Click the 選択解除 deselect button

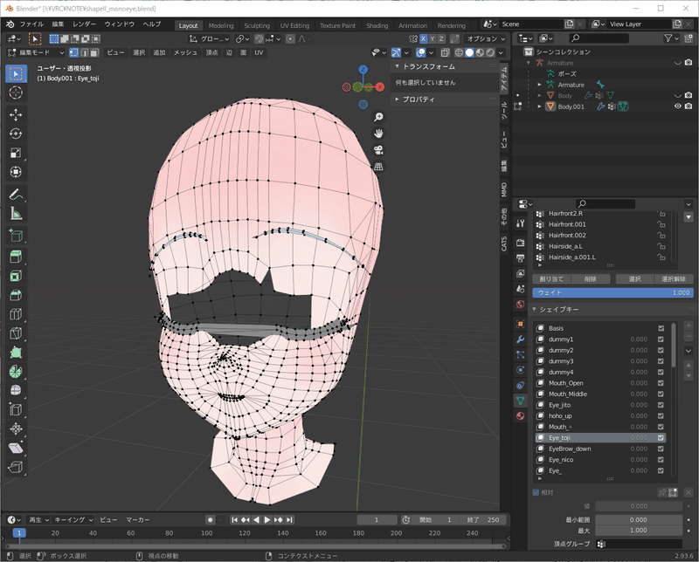point(674,279)
